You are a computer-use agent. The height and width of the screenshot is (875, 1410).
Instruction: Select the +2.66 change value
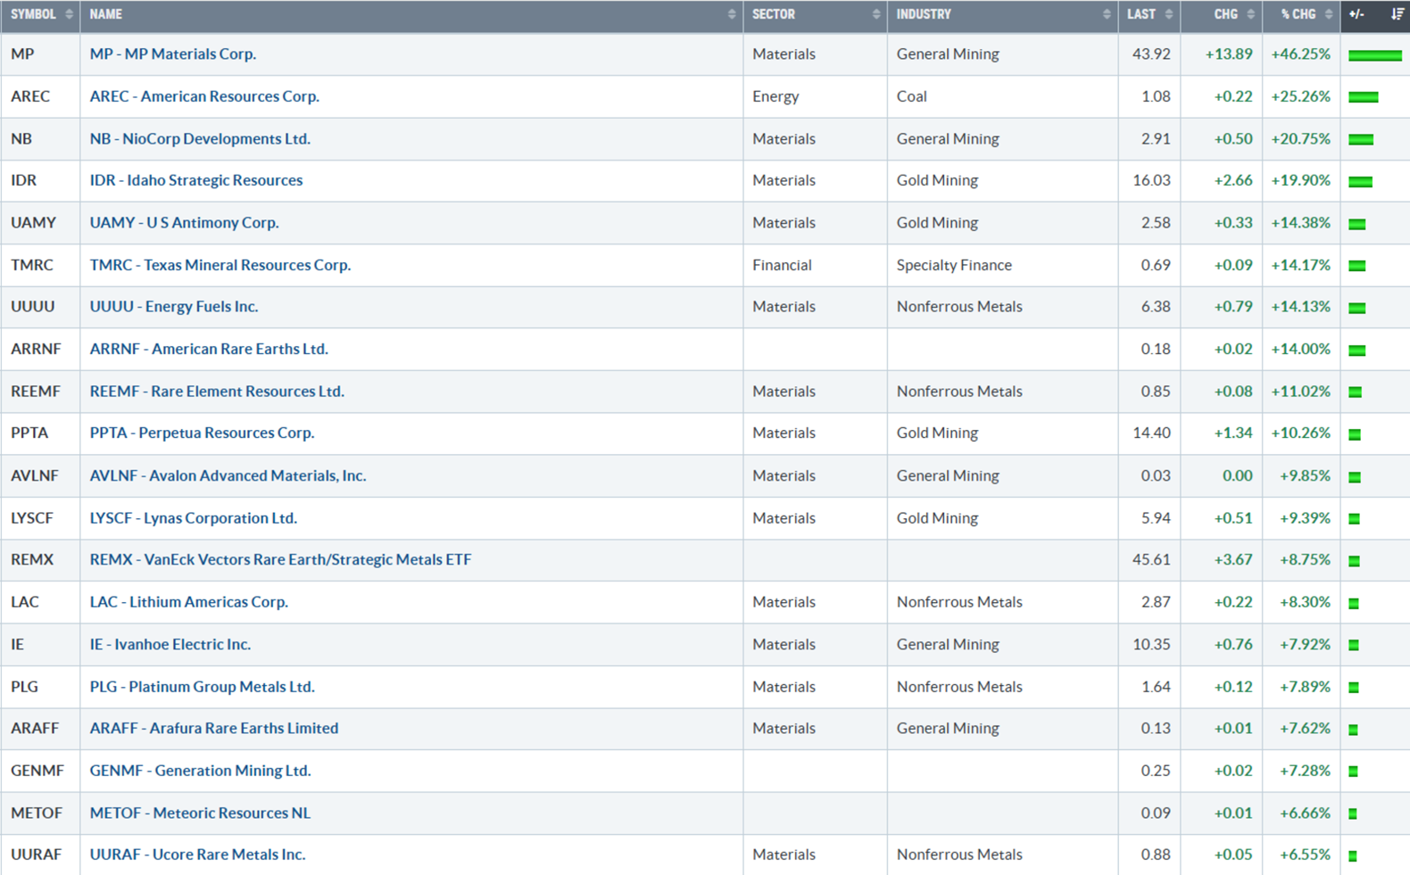[1233, 180]
